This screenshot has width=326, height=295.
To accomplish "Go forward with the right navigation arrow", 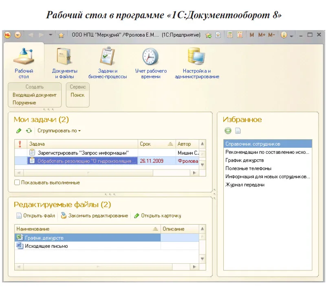I will 41,35.
